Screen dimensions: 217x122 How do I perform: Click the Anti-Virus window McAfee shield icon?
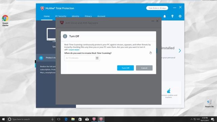pos(62,23)
